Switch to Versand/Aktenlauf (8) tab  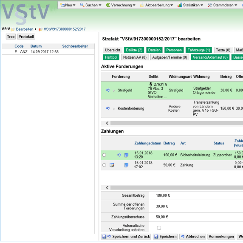click(x=210, y=57)
